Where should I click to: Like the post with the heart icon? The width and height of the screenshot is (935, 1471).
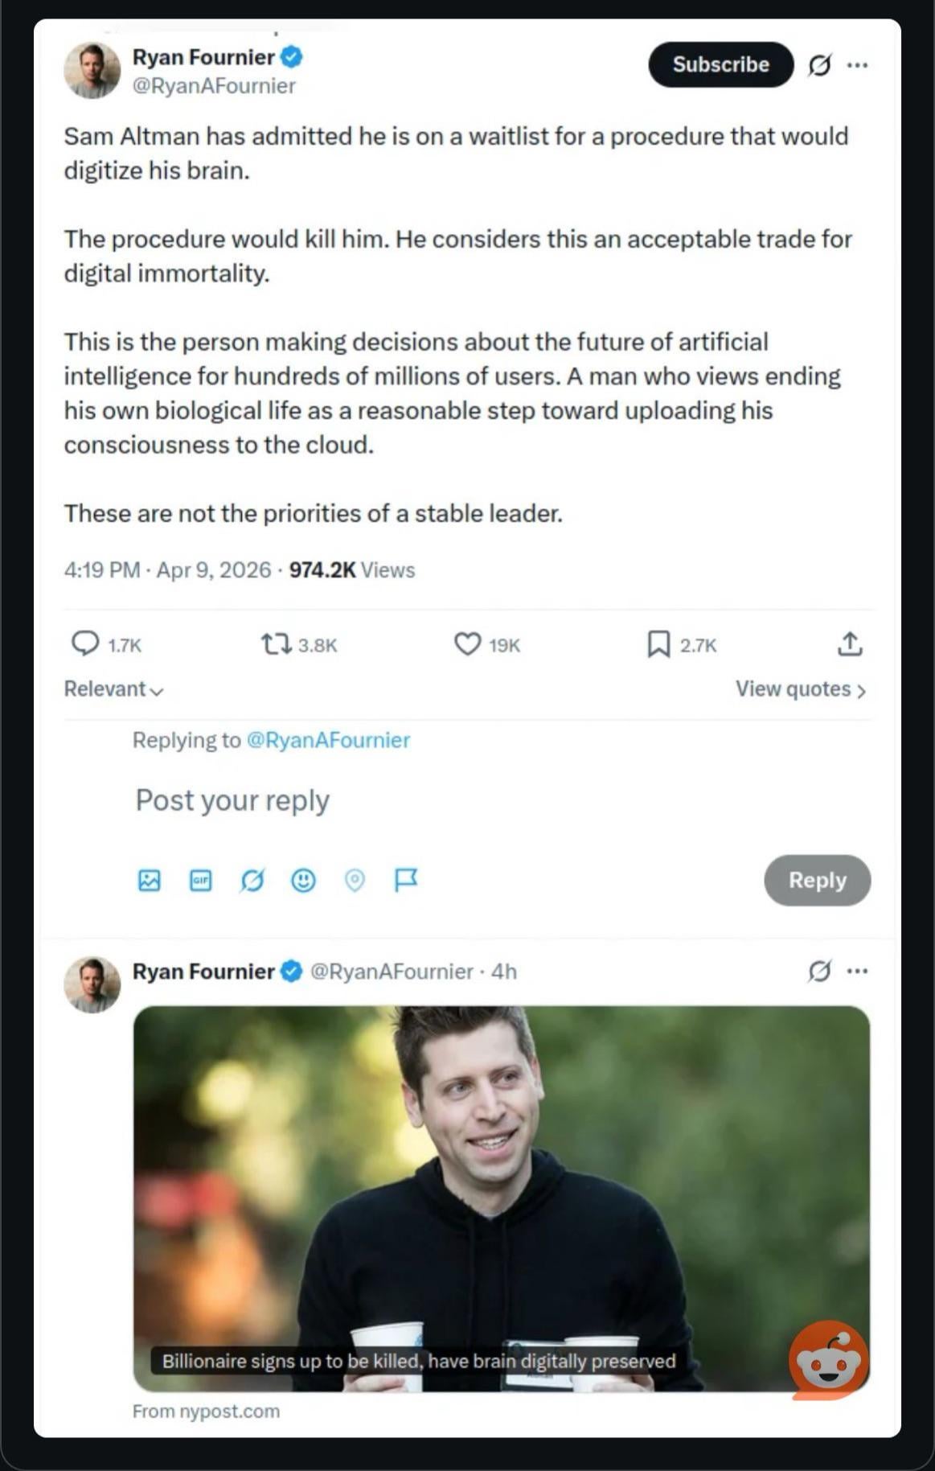467,643
